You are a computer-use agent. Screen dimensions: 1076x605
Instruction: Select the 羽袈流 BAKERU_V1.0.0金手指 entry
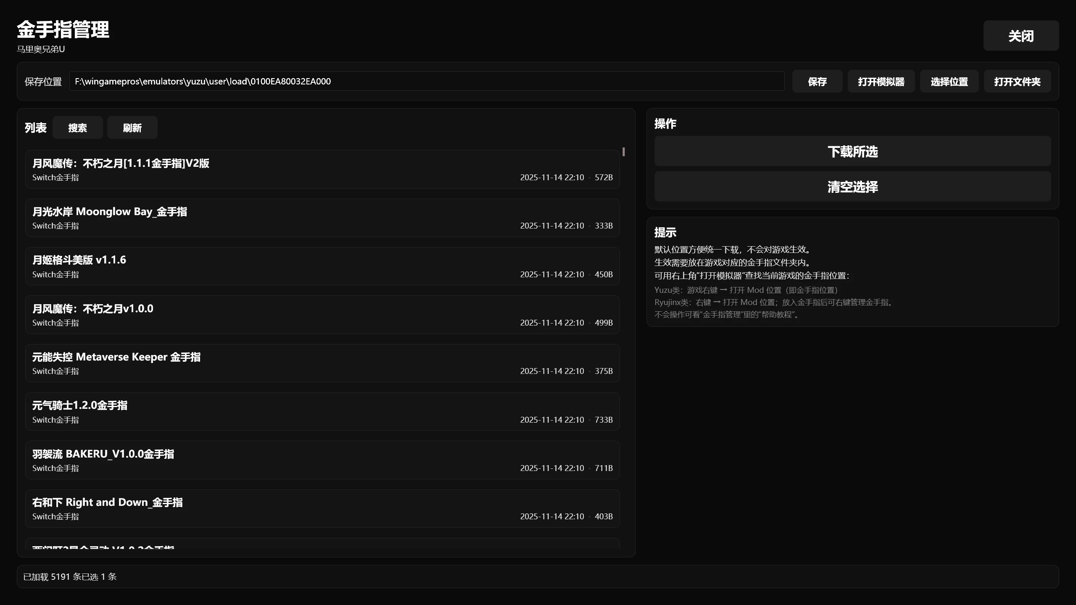click(322, 460)
